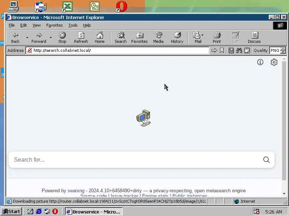Click the Quality PNG value box

click(x=275, y=50)
